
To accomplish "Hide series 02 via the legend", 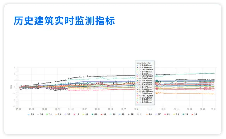I will pos(130,114).
